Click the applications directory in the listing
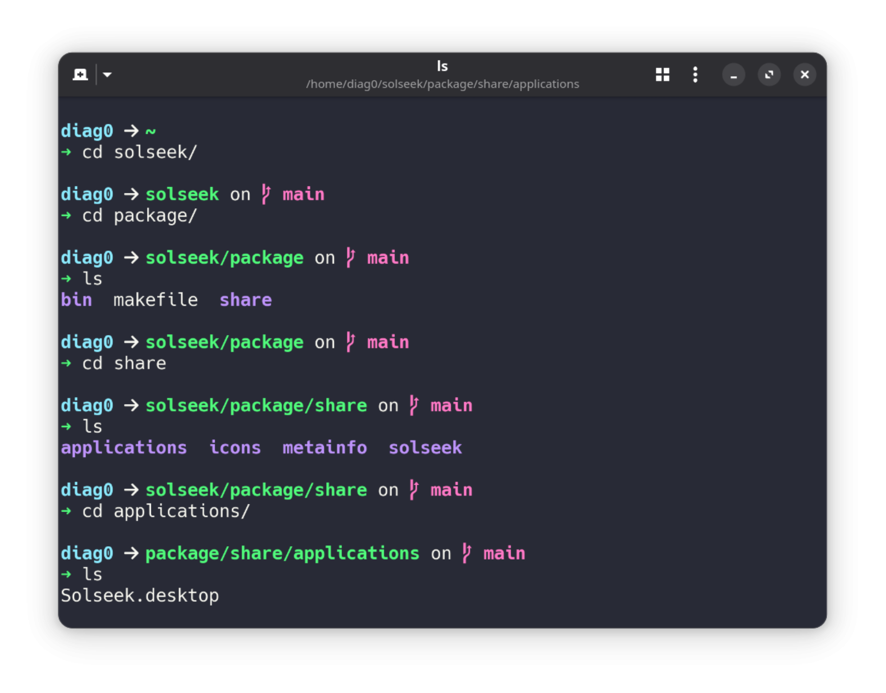This screenshot has height=693, width=886. (x=123, y=447)
